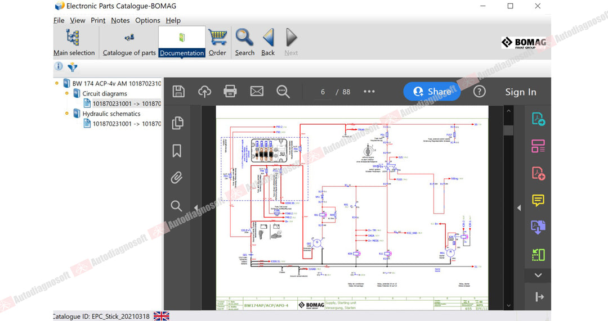Image resolution: width=608 pixels, height=321 pixels.
Task: Save the PDF with floppy icon
Action: [178, 92]
